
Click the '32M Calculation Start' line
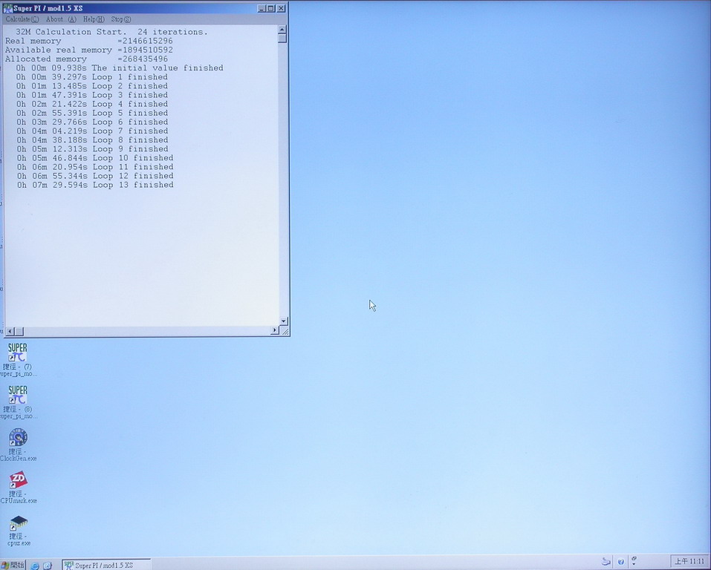coord(111,32)
